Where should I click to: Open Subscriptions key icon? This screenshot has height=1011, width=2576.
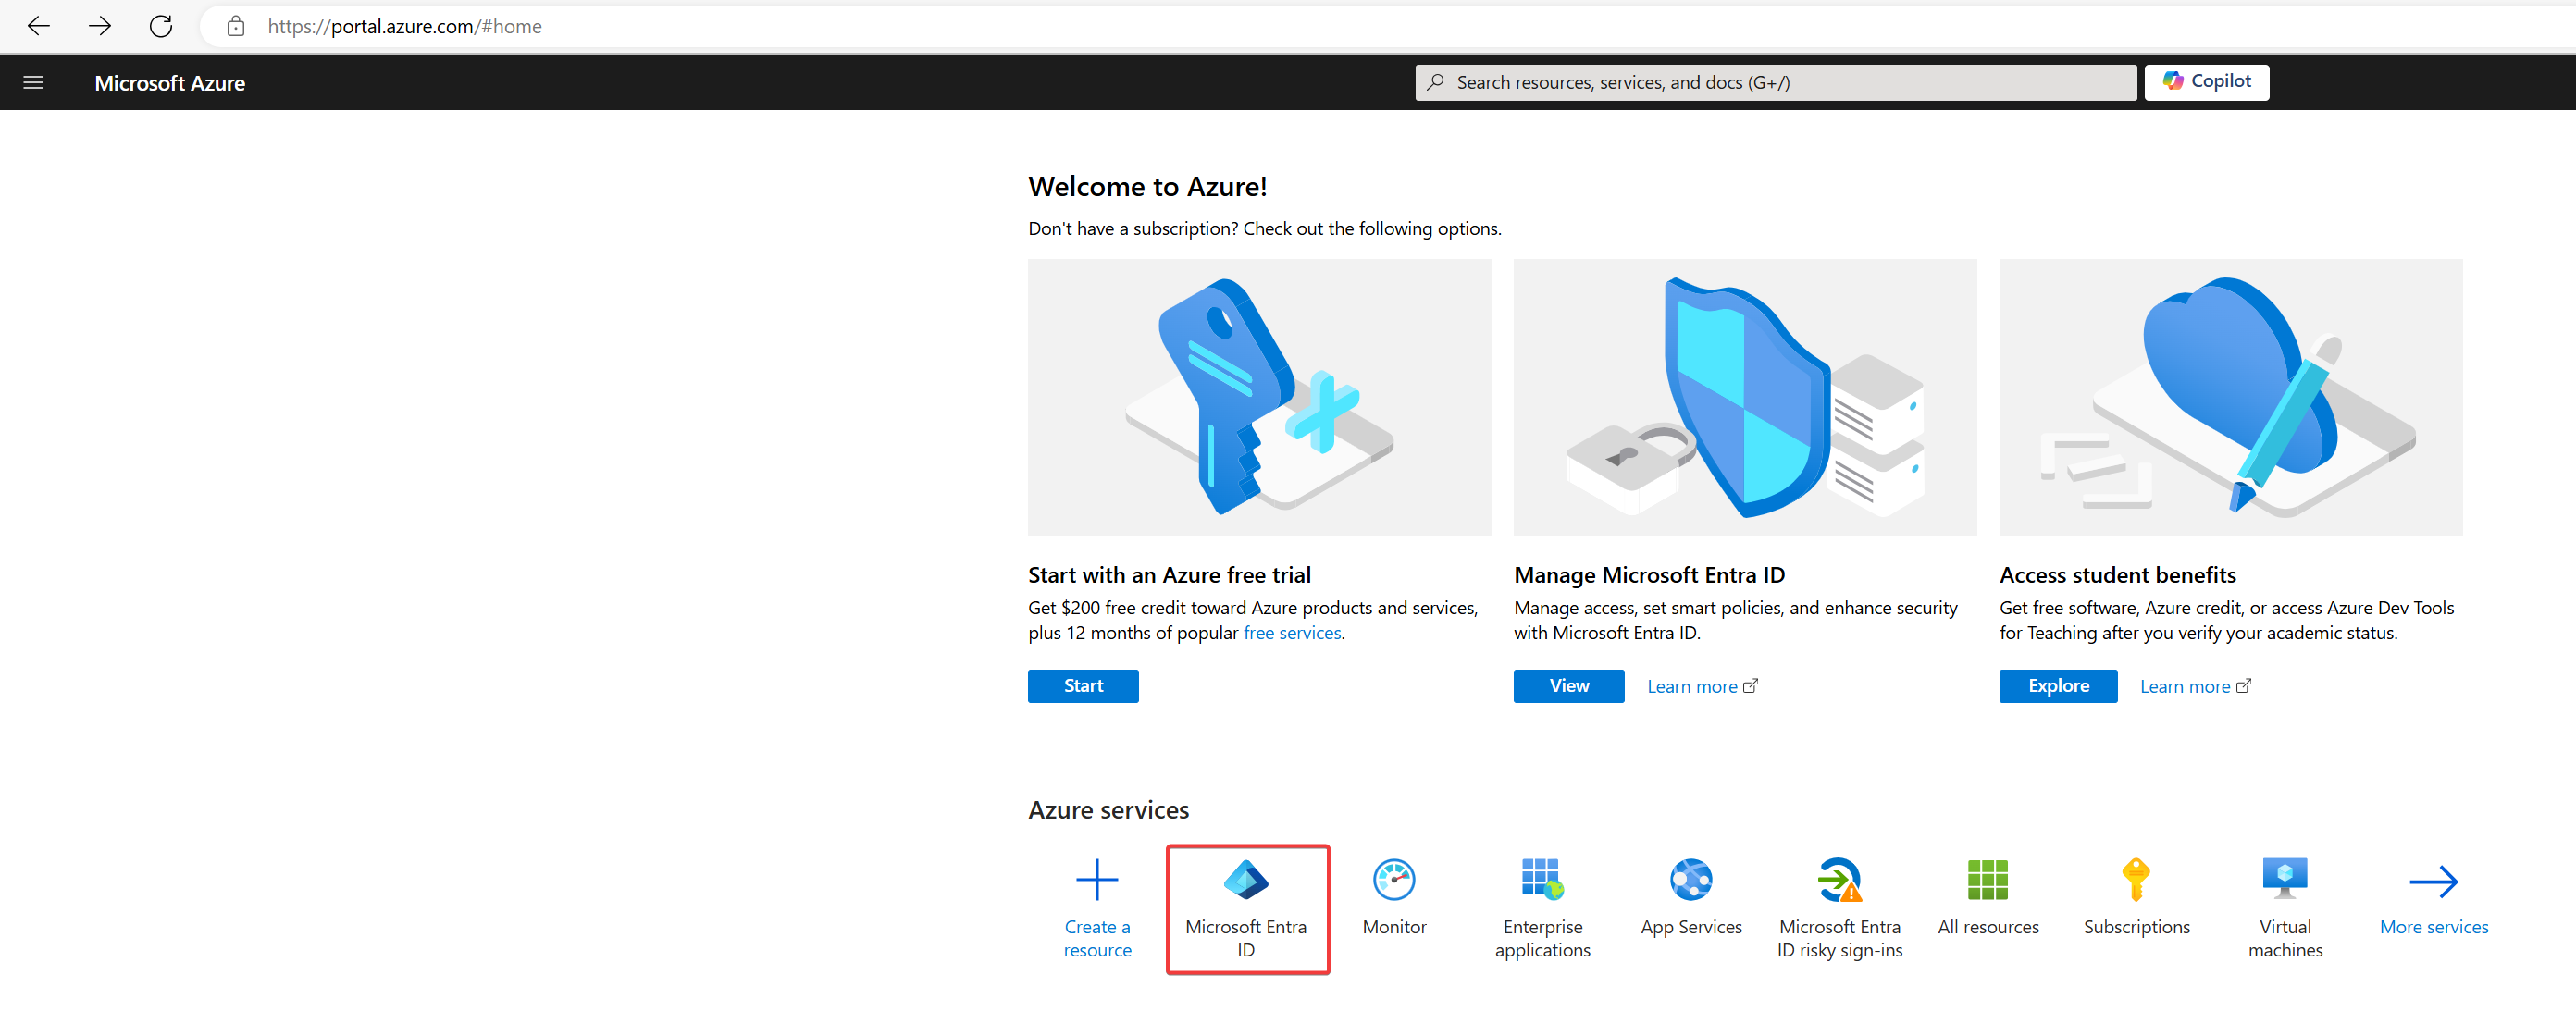2135,880
